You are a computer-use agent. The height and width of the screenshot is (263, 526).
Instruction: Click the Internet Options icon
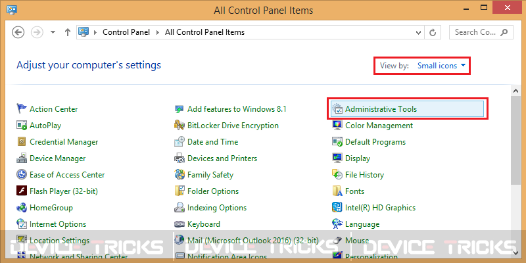click(x=22, y=224)
